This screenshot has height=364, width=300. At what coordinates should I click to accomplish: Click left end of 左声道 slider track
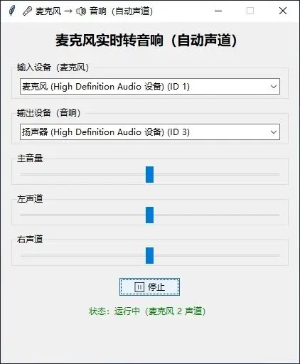coord(23,215)
